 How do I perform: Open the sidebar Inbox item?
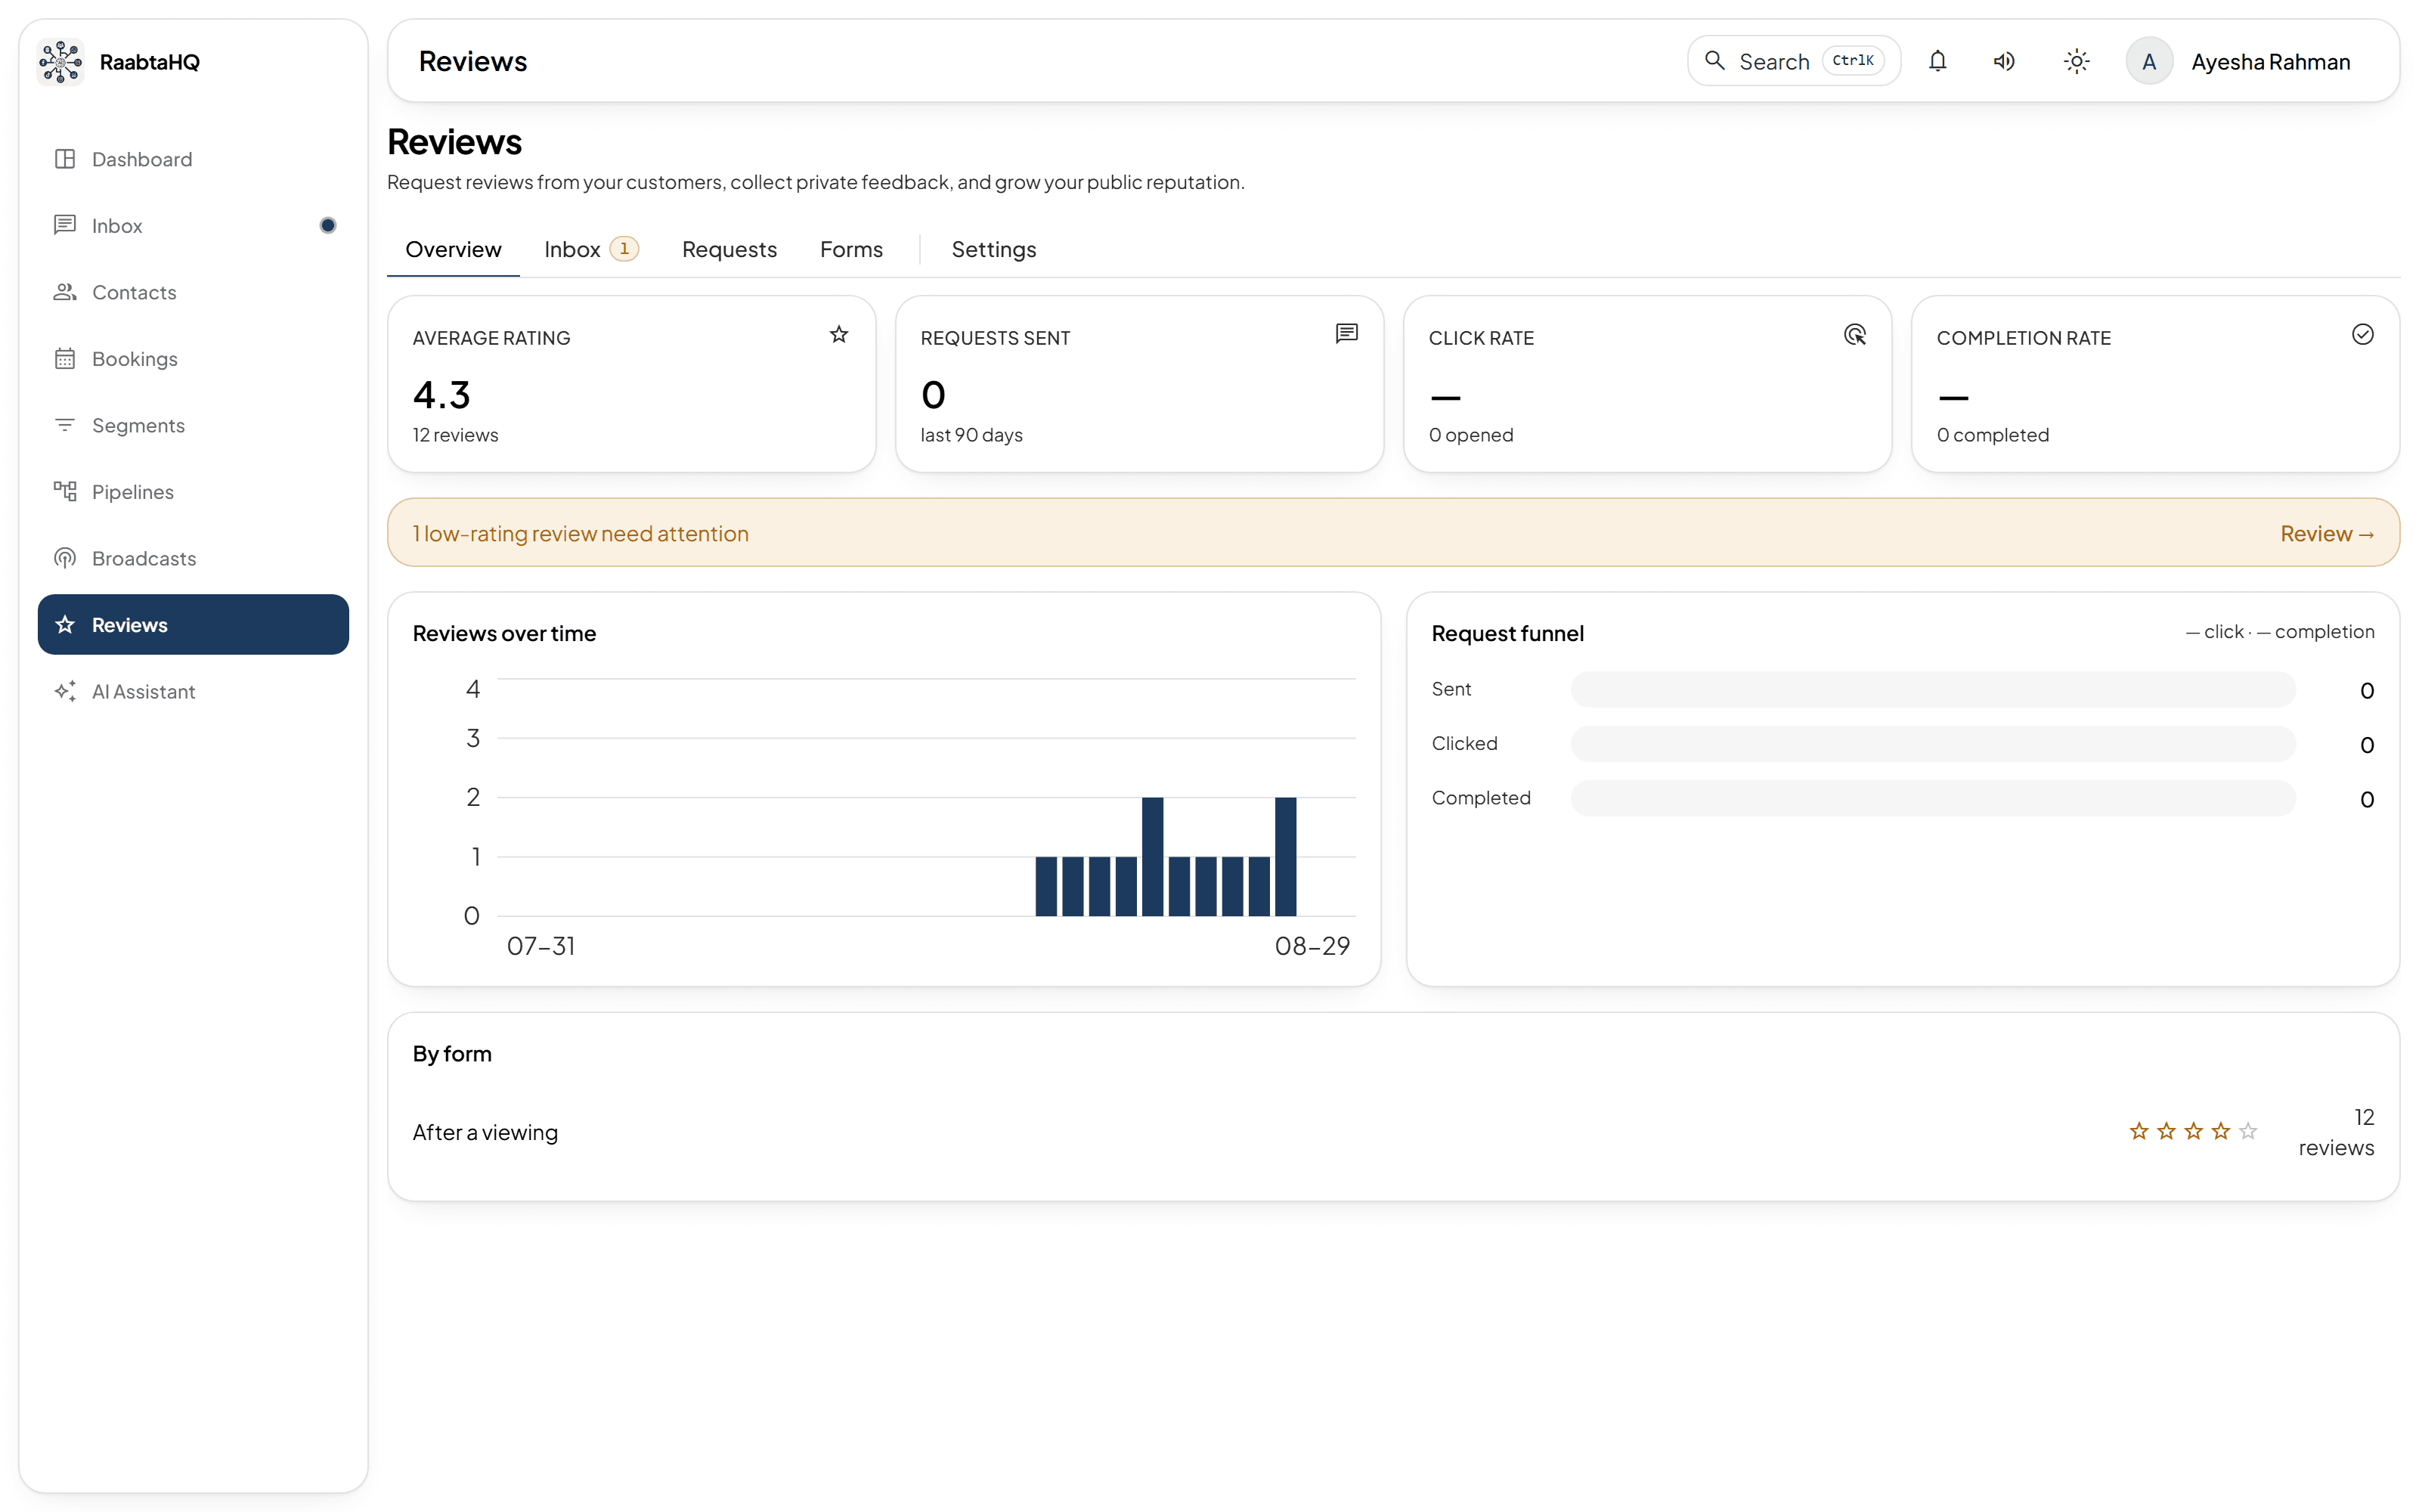[193, 226]
